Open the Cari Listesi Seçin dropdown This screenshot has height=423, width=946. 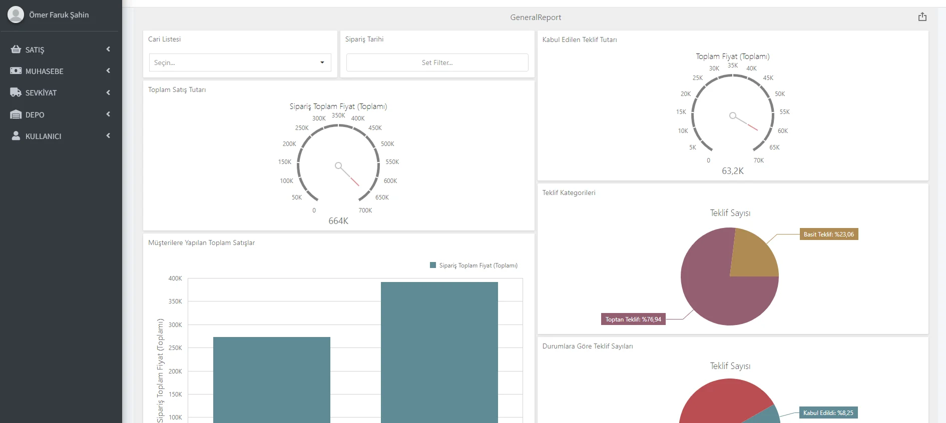tap(240, 62)
